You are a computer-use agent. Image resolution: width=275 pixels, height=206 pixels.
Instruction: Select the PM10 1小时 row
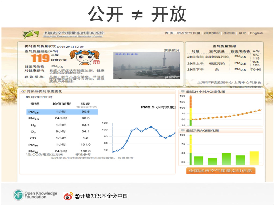click(x=62, y=145)
